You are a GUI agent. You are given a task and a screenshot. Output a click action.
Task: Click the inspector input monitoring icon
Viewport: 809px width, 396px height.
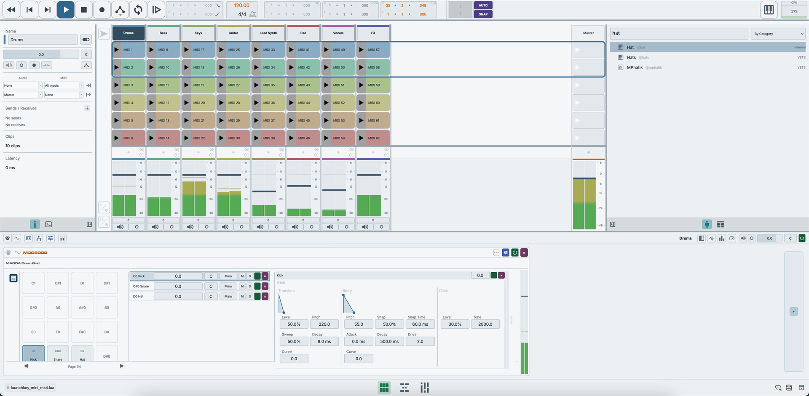47,65
